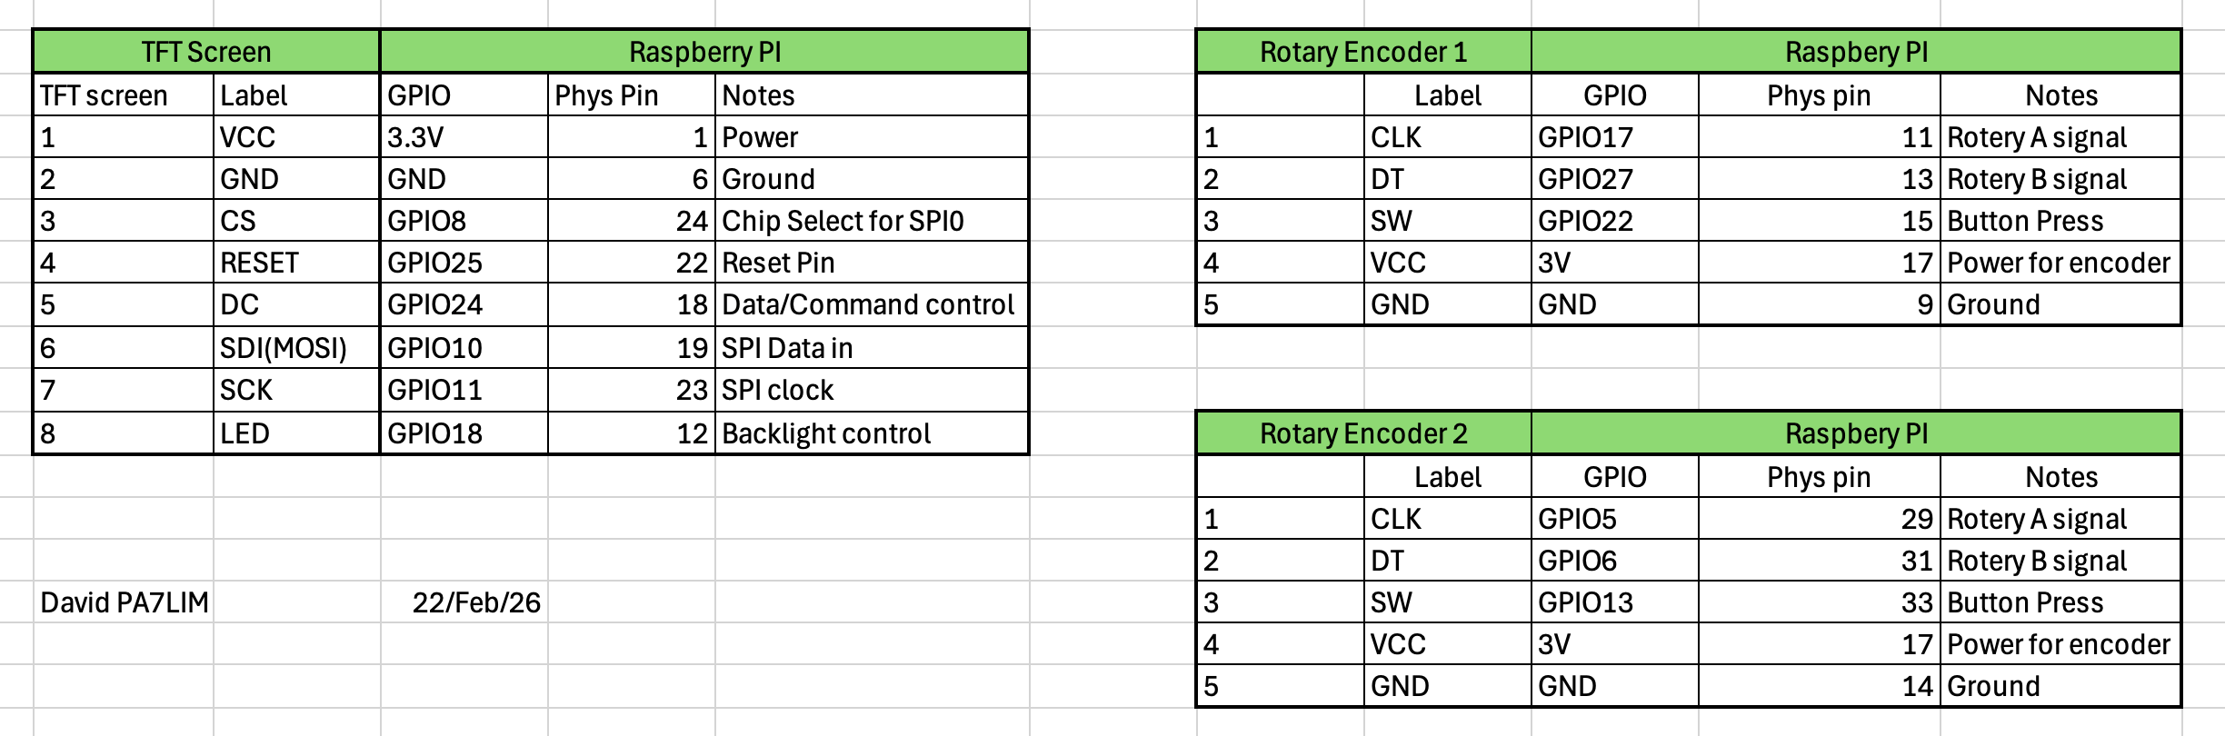
Task: Click the 3.3V cell in the VCC row
Action: [x=463, y=137]
